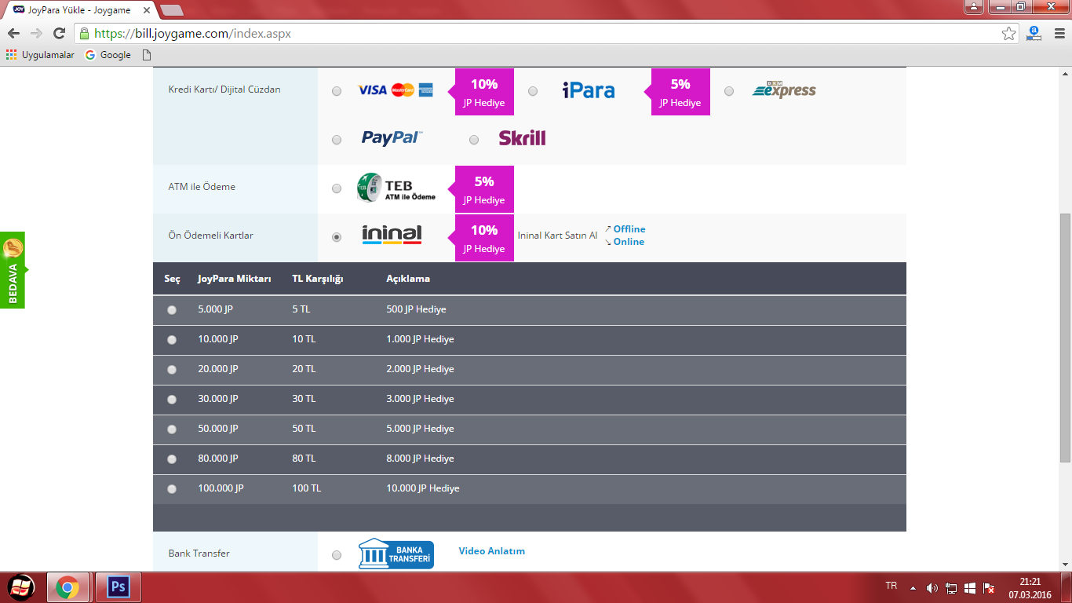Open the Online ininal card link
This screenshot has height=603, width=1072.
coord(629,242)
